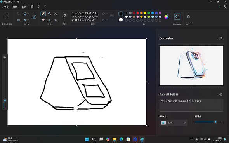The image size is (229, 143).
Task: Select the Text tool
Action: coord(56,14)
